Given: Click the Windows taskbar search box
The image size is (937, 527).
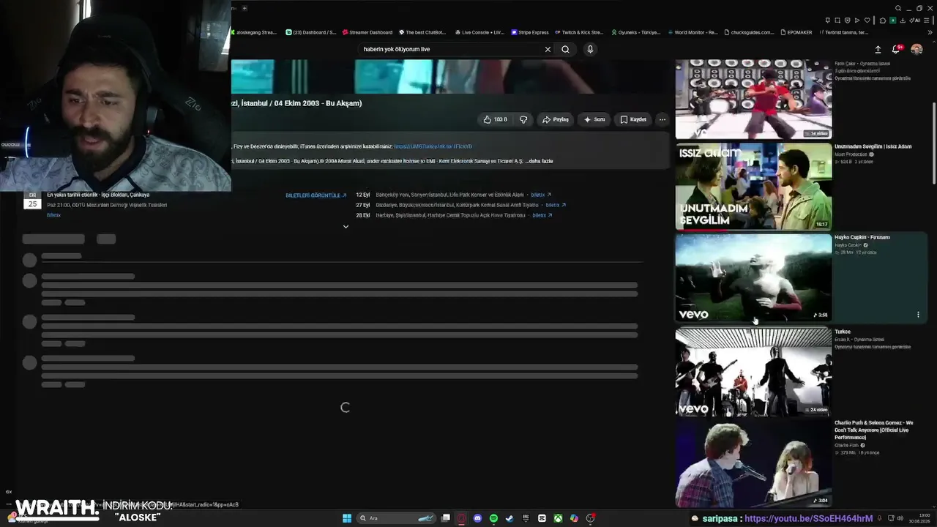Looking at the screenshot, I should pyautogui.click(x=396, y=518).
